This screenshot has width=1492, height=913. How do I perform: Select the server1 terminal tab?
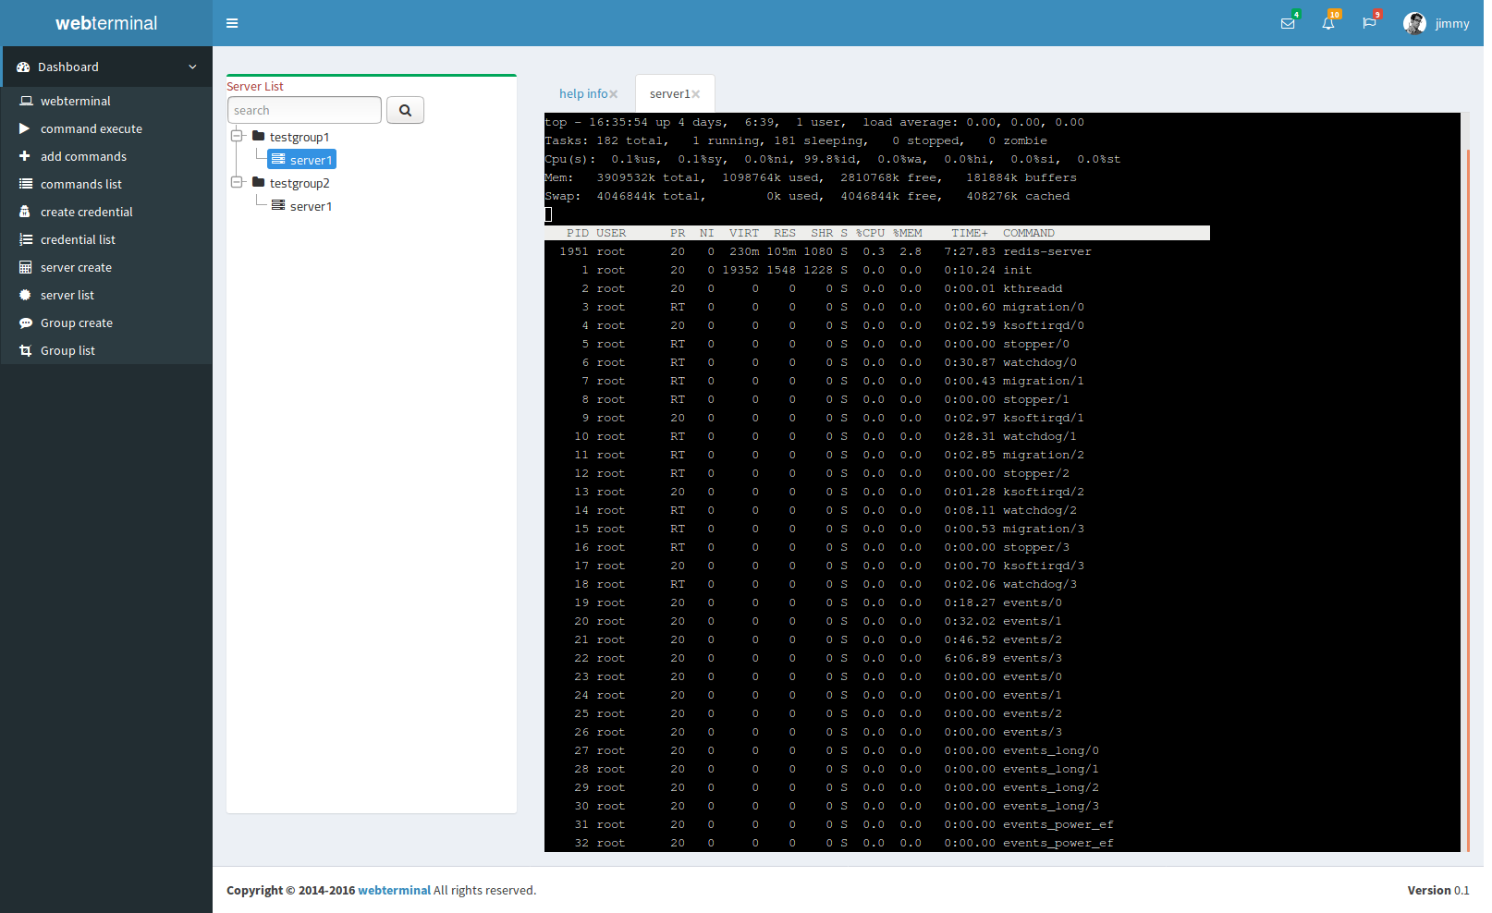click(669, 93)
